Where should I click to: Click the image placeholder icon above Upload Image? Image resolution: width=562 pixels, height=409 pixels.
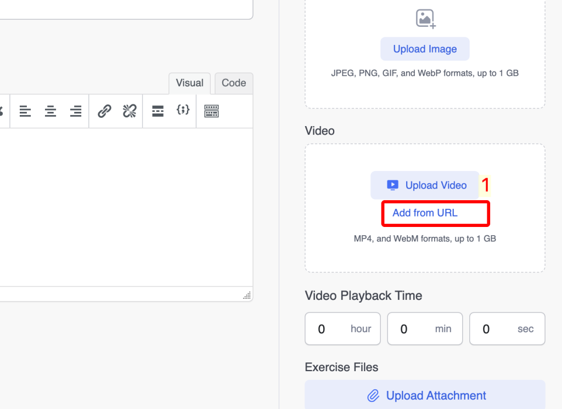[425, 19]
